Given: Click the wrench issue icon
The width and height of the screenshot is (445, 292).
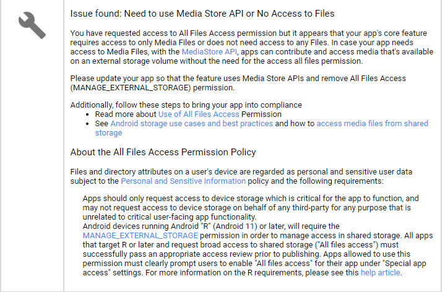Looking at the screenshot, I should click(32, 25).
